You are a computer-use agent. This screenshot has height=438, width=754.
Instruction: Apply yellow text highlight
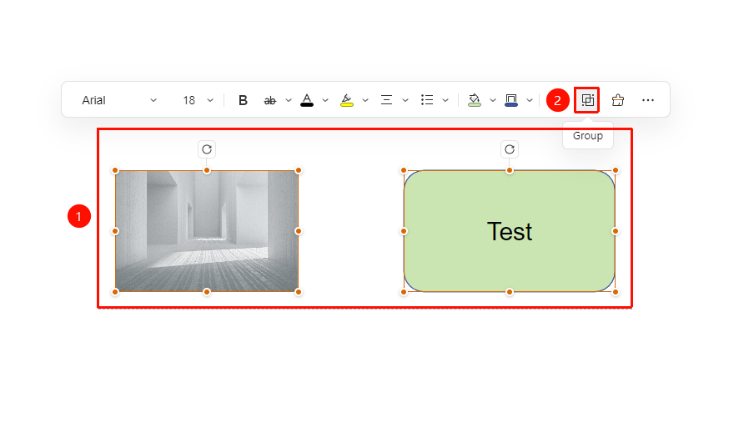(347, 100)
